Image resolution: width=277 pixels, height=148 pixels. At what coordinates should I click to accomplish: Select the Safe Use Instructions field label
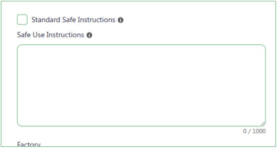[x=51, y=35]
